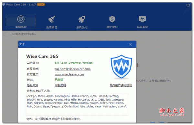Open System Tuneup tab (系统优化)

click(x=82, y=22)
